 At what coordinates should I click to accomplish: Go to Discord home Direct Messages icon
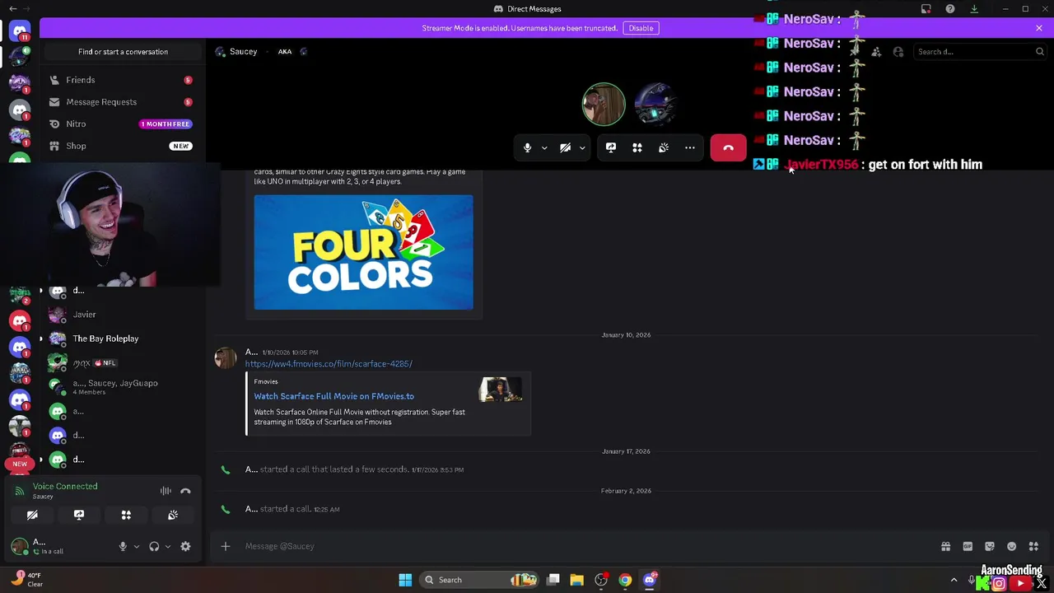click(x=20, y=30)
